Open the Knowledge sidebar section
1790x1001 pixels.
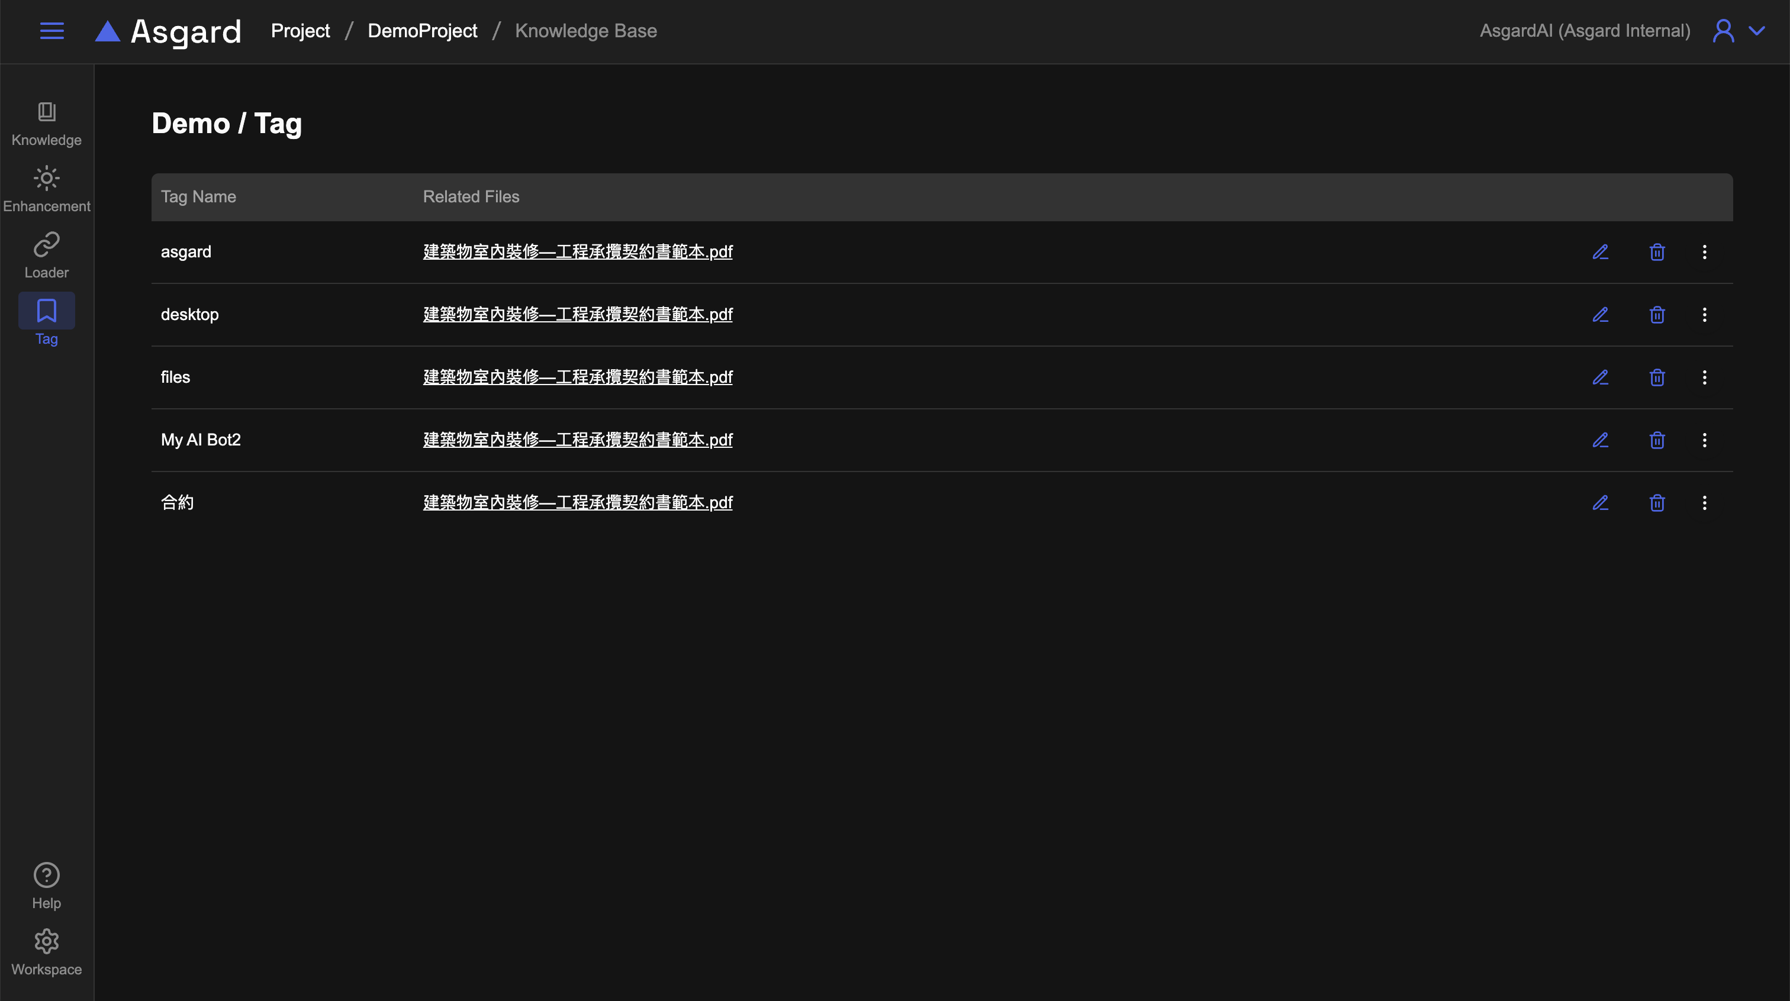(47, 124)
